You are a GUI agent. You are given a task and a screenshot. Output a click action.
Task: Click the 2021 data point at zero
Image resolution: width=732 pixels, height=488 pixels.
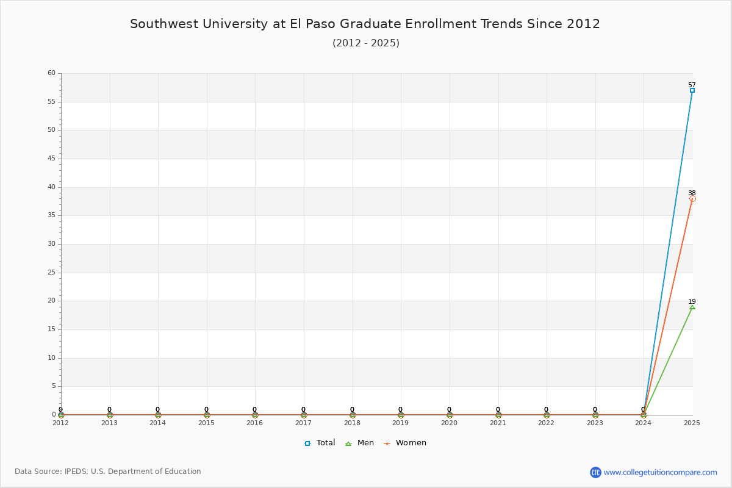pyautogui.click(x=498, y=415)
